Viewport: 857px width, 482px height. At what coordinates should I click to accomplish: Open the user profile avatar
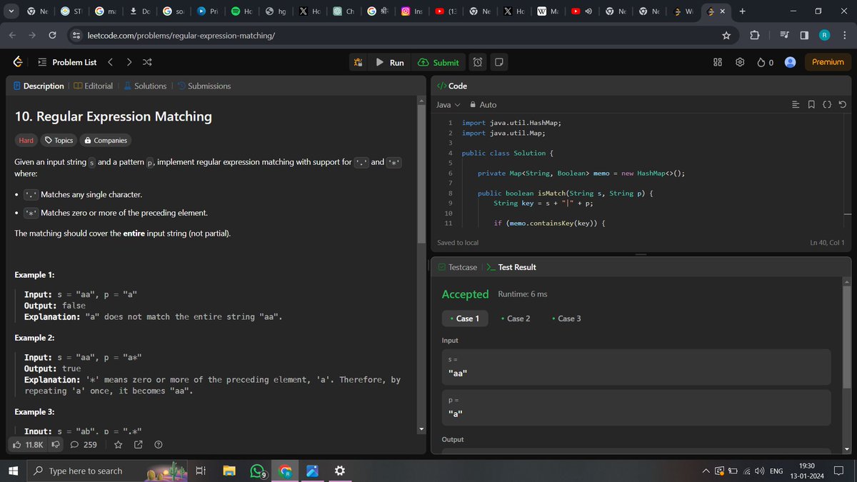(x=790, y=62)
